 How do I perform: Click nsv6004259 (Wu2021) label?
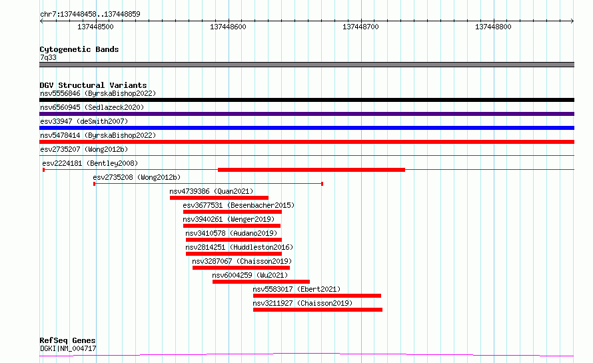250,275
